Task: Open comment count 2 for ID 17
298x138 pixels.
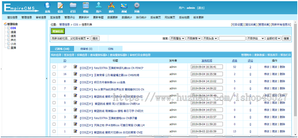Action: tap(250, 67)
